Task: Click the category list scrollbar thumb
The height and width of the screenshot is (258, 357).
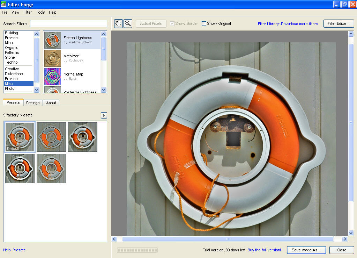Action: tap(36, 60)
